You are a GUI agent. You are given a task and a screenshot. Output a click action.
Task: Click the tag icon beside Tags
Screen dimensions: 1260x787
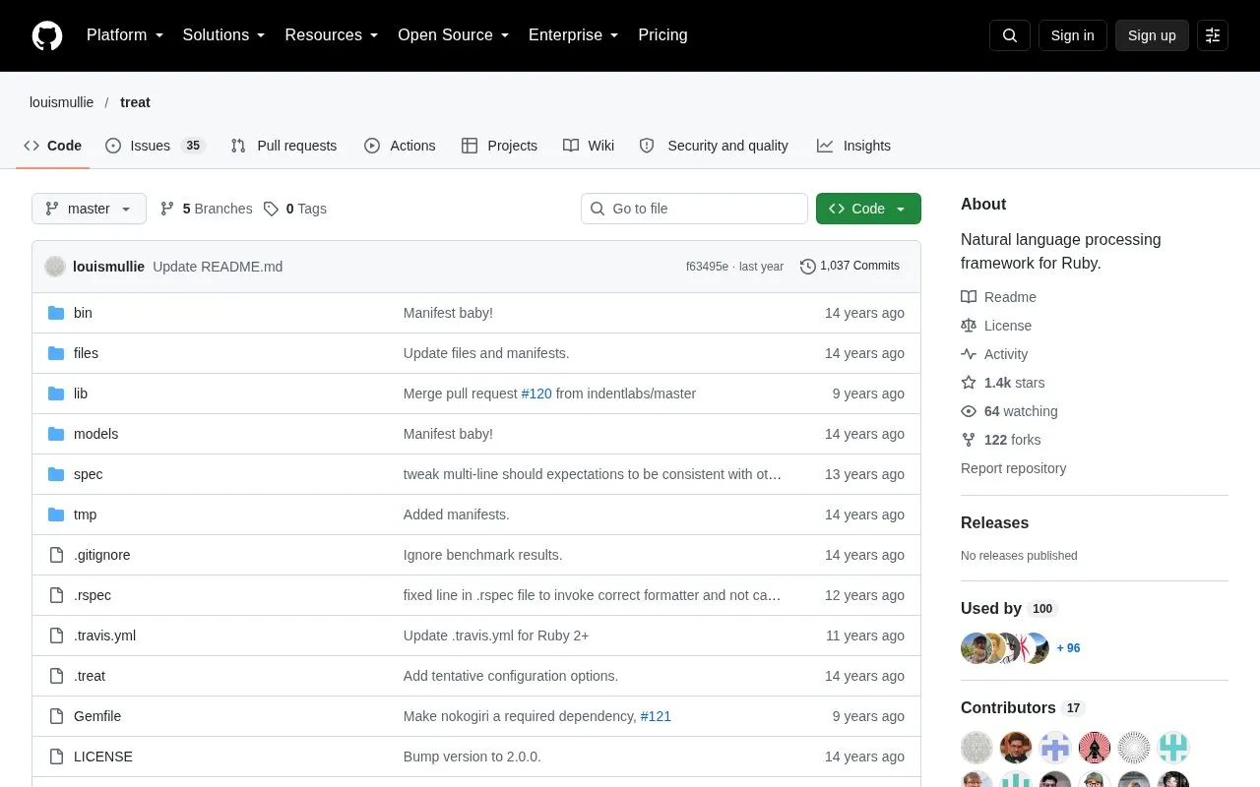272,209
